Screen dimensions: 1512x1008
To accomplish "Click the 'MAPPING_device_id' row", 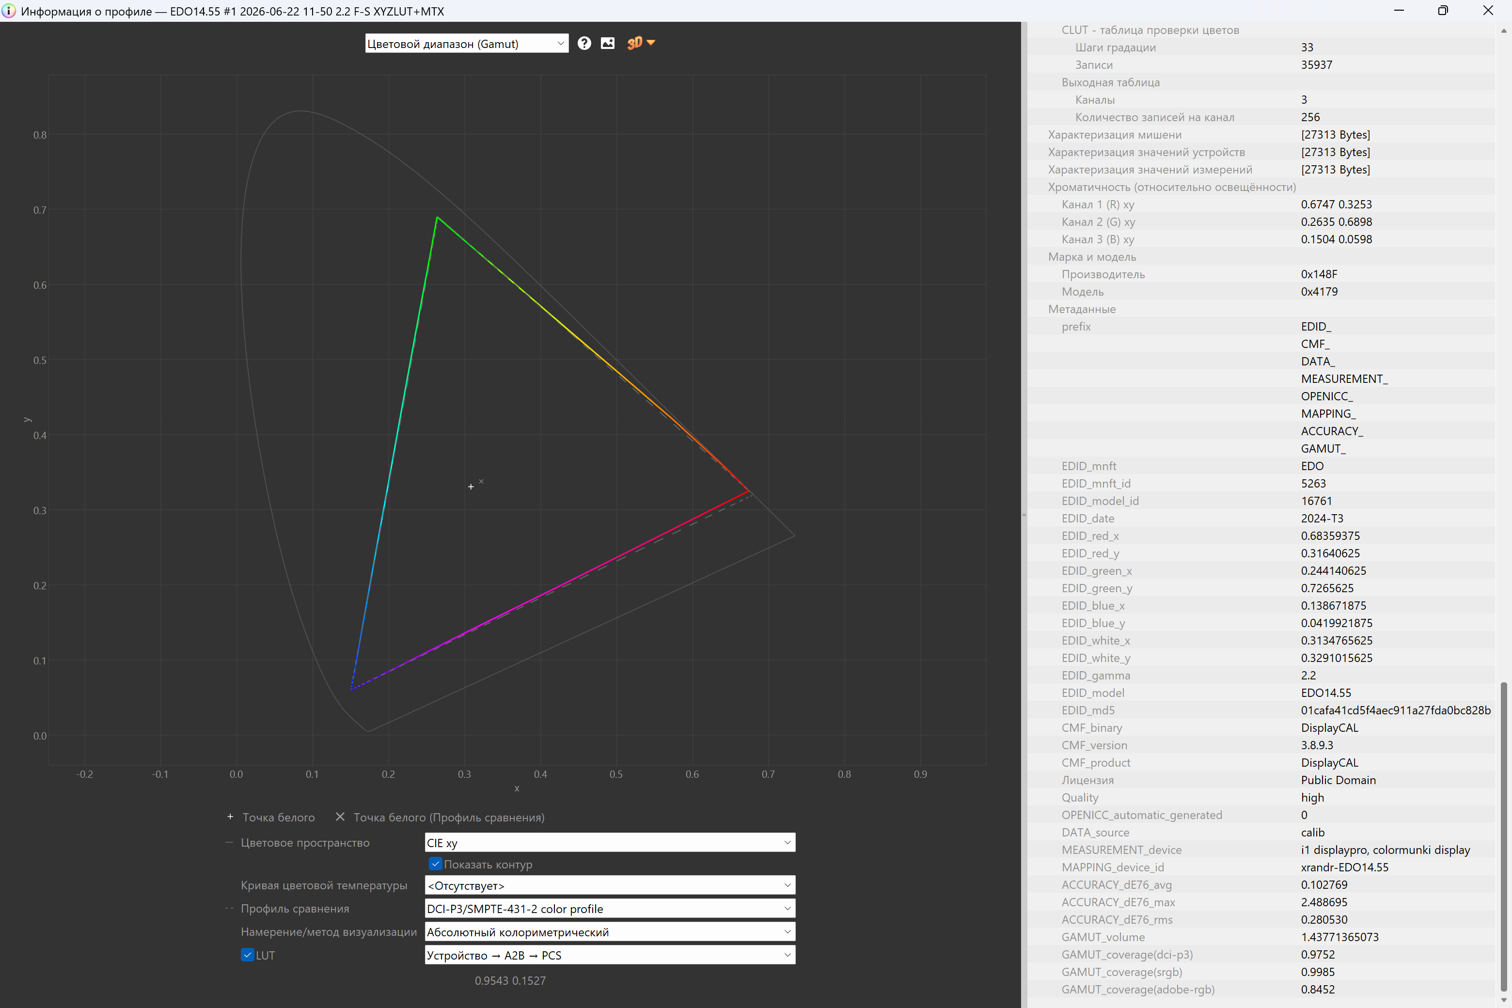I will click(1261, 866).
